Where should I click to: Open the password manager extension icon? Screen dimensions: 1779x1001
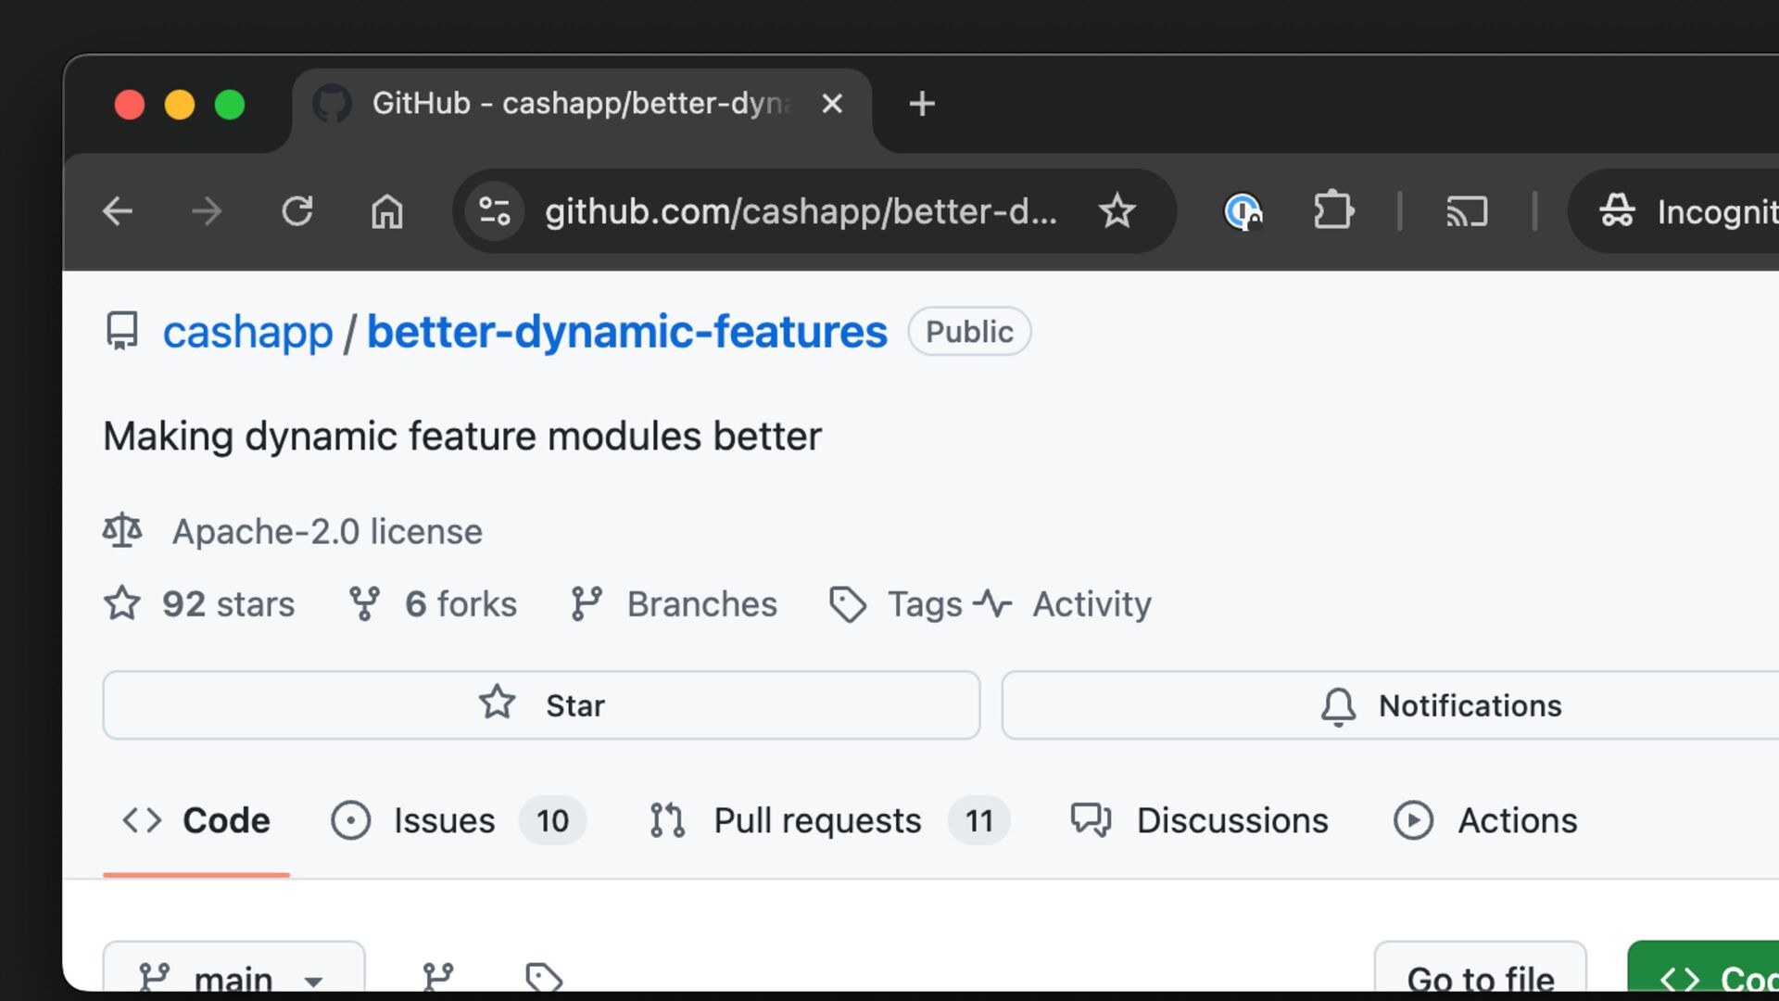(1243, 211)
